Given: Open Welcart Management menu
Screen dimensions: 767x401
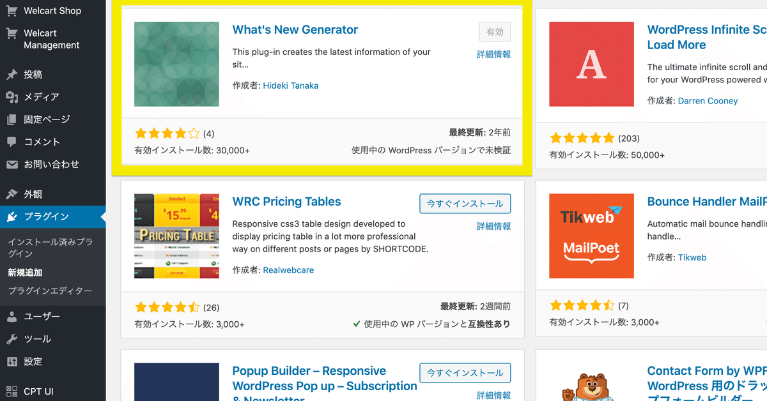Looking at the screenshot, I should (52, 39).
